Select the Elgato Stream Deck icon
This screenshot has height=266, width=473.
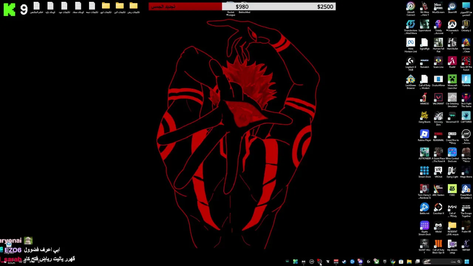425,228
